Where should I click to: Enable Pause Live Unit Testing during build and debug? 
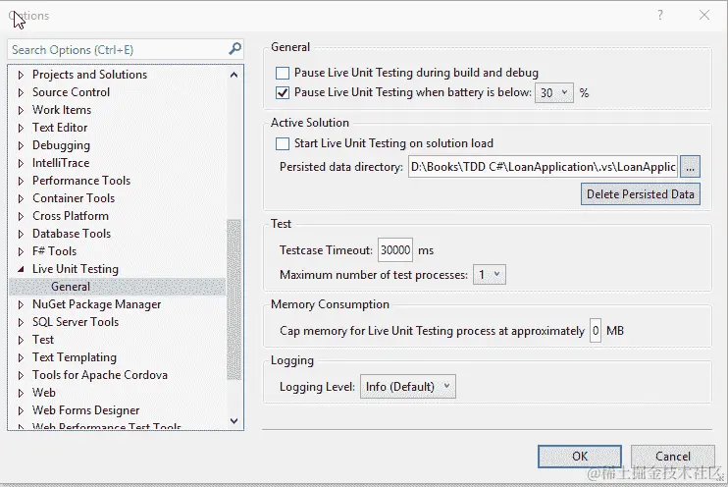pos(283,73)
